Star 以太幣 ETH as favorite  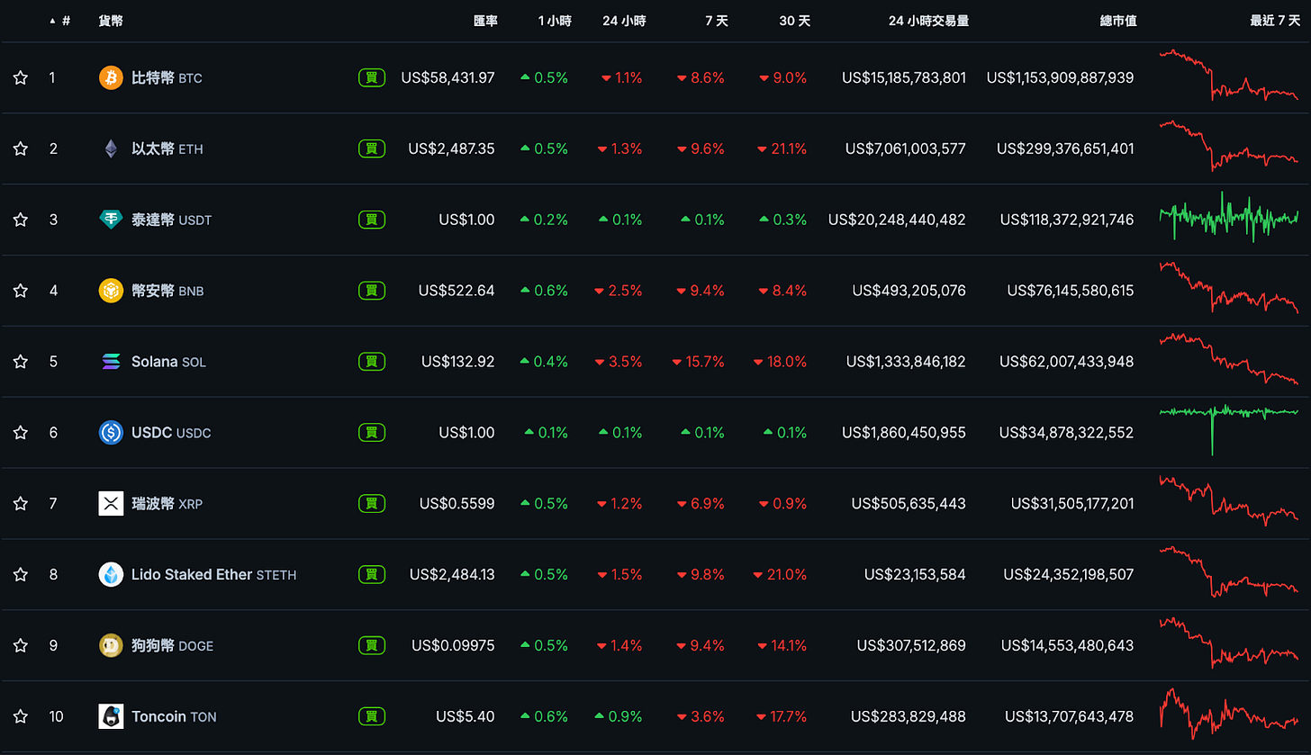tap(21, 148)
